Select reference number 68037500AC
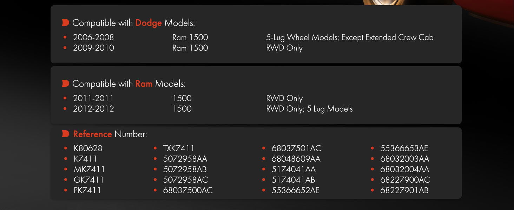The image size is (514, 210). tap(188, 190)
